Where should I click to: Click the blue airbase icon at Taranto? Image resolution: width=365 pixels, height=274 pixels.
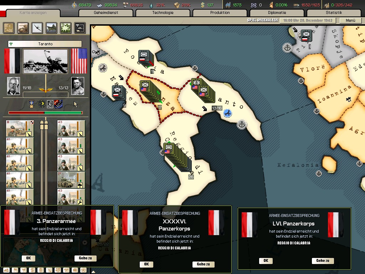pos(228,113)
